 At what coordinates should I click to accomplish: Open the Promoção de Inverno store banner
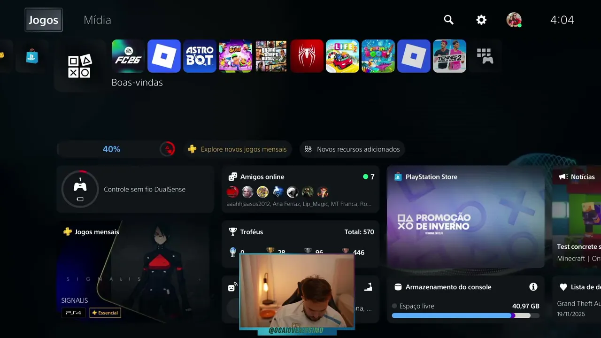466,217
